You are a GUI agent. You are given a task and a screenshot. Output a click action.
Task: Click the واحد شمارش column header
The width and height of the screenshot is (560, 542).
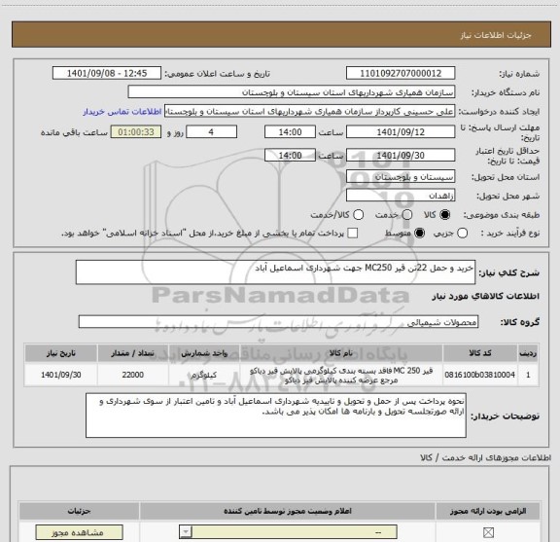click(x=204, y=353)
